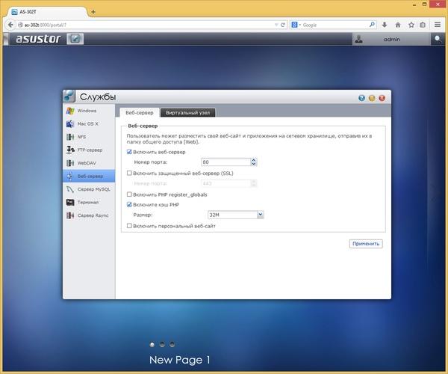Go to second desktop page dot
This screenshot has height=374, width=448.
click(162, 345)
